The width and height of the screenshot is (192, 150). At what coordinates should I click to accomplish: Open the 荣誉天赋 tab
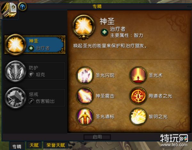pyautogui.click(x=56, y=145)
